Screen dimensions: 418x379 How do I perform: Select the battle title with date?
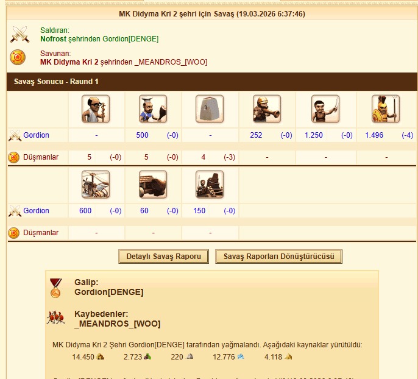212,14
